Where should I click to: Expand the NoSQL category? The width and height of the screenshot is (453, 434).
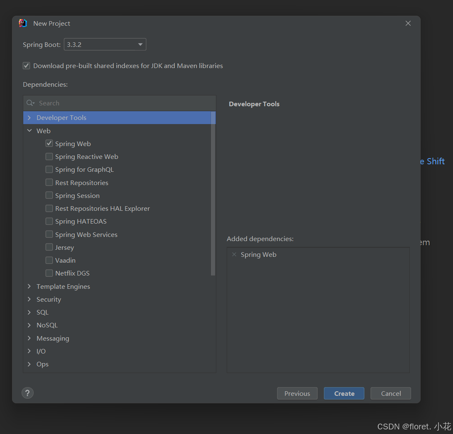29,325
